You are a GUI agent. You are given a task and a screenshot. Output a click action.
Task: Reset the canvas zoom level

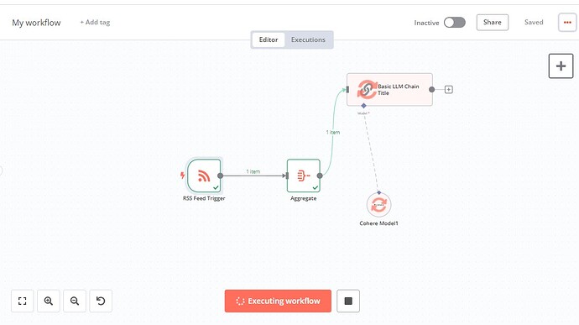(x=101, y=301)
